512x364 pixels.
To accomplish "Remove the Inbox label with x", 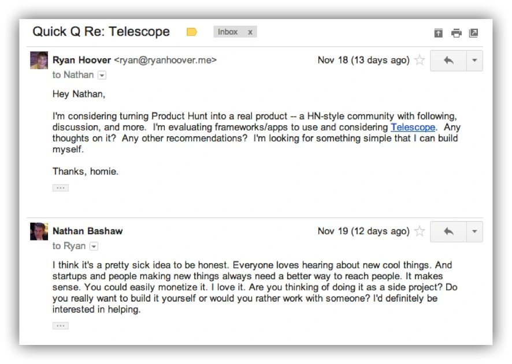I will point(250,32).
